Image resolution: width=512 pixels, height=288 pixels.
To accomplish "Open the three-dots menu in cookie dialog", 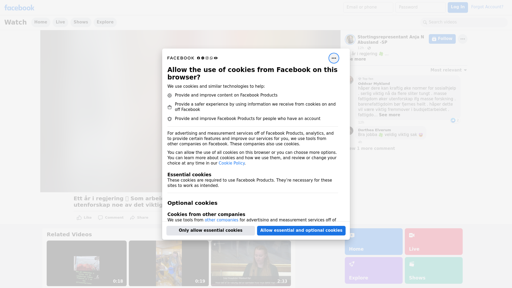I will 334,58.
